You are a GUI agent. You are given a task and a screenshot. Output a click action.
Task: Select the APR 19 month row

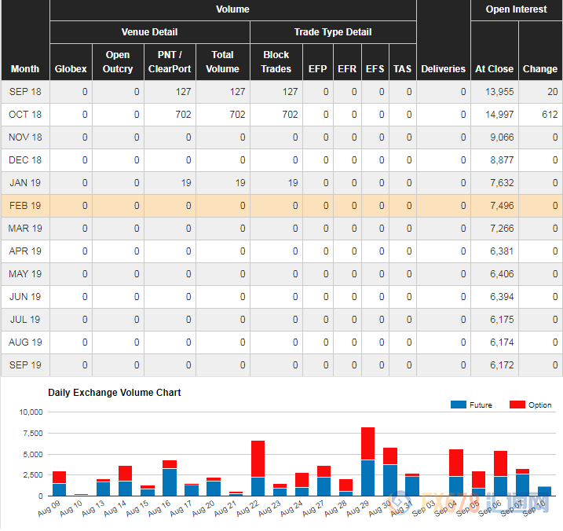point(281,251)
